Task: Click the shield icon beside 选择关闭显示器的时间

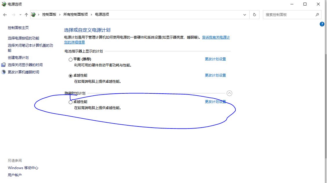Action: tap(3, 65)
